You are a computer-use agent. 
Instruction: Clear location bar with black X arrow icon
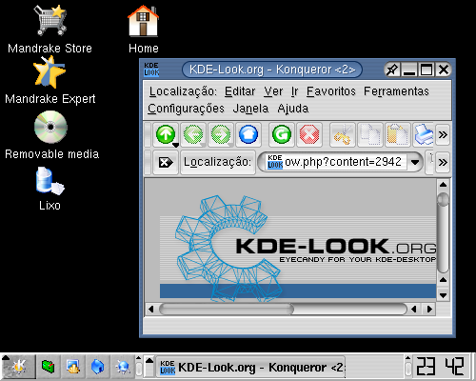click(x=166, y=163)
